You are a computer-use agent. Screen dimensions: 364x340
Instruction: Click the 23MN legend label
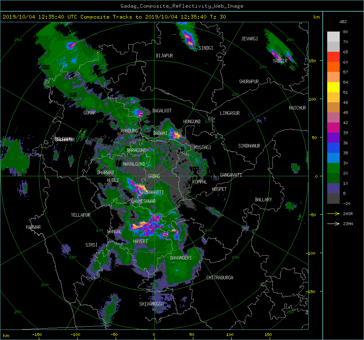[x=348, y=224]
